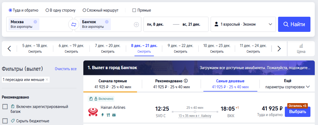This screenshot has width=318, height=125.
Task: Select the 'В одну сторону' trip type
Action: click(47, 10)
